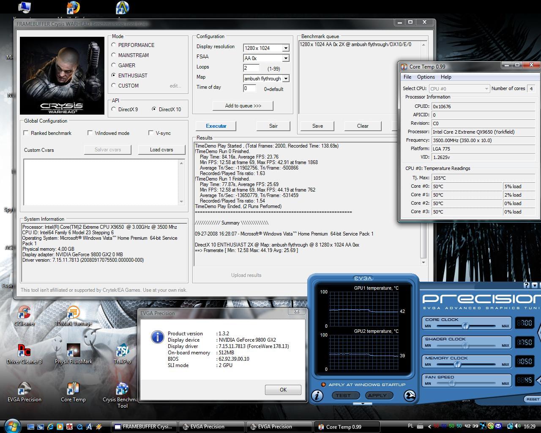Click volume speaker tray icon
This screenshot has height=433, width=541.
coord(517,426)
